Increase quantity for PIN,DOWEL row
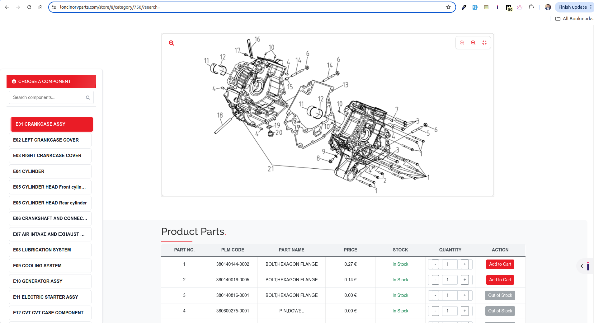Viewport: 594px width, 323px height. pyautogui.click(x=464, y=311)
